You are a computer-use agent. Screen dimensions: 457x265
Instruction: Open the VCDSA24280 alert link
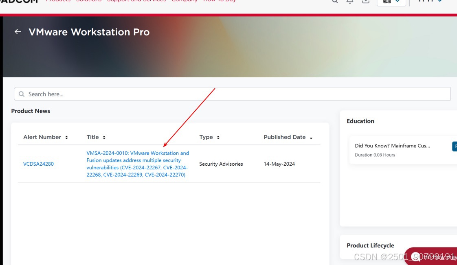click(x=38, y=164)
